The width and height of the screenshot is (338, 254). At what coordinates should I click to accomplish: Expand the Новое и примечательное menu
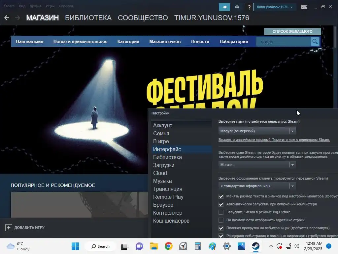(x=80, y=41)
